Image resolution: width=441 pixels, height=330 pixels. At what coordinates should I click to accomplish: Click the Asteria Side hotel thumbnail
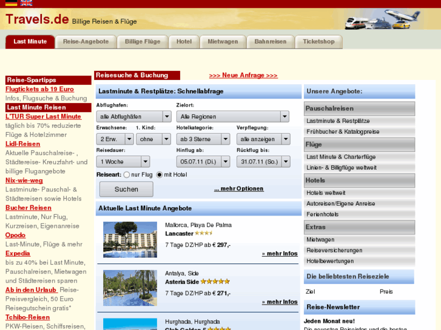pyautogui.click(x=130, y=288)
